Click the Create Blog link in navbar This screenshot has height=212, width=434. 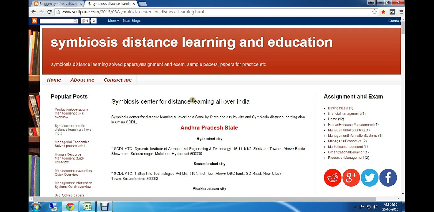pos(394,21)
